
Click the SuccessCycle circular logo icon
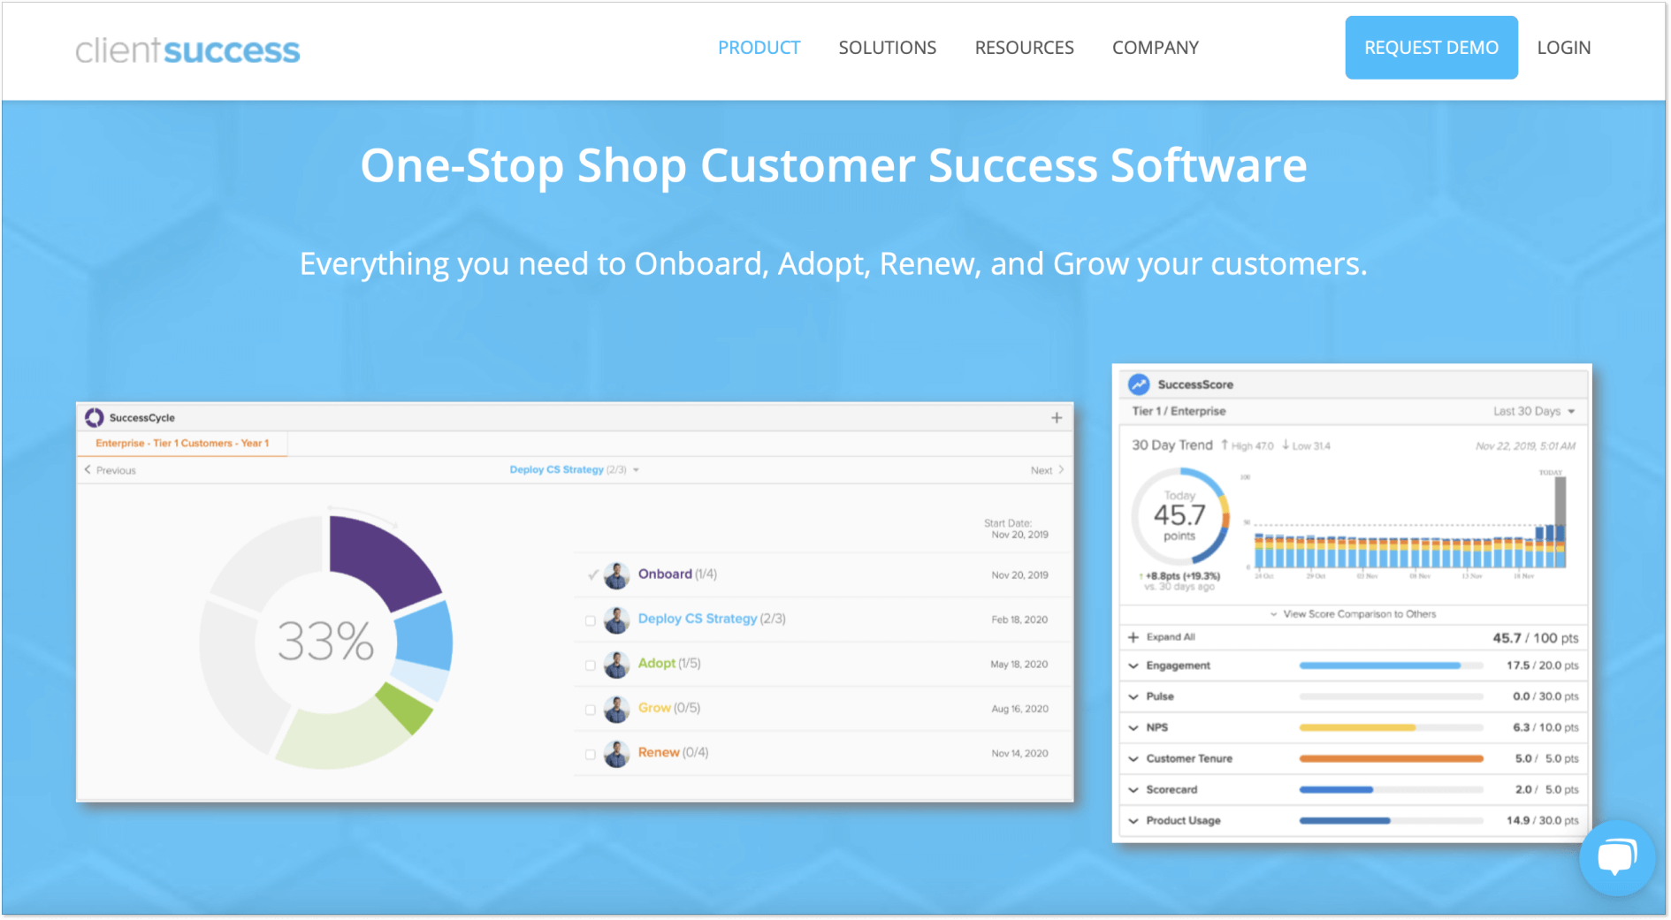[94, 417]
